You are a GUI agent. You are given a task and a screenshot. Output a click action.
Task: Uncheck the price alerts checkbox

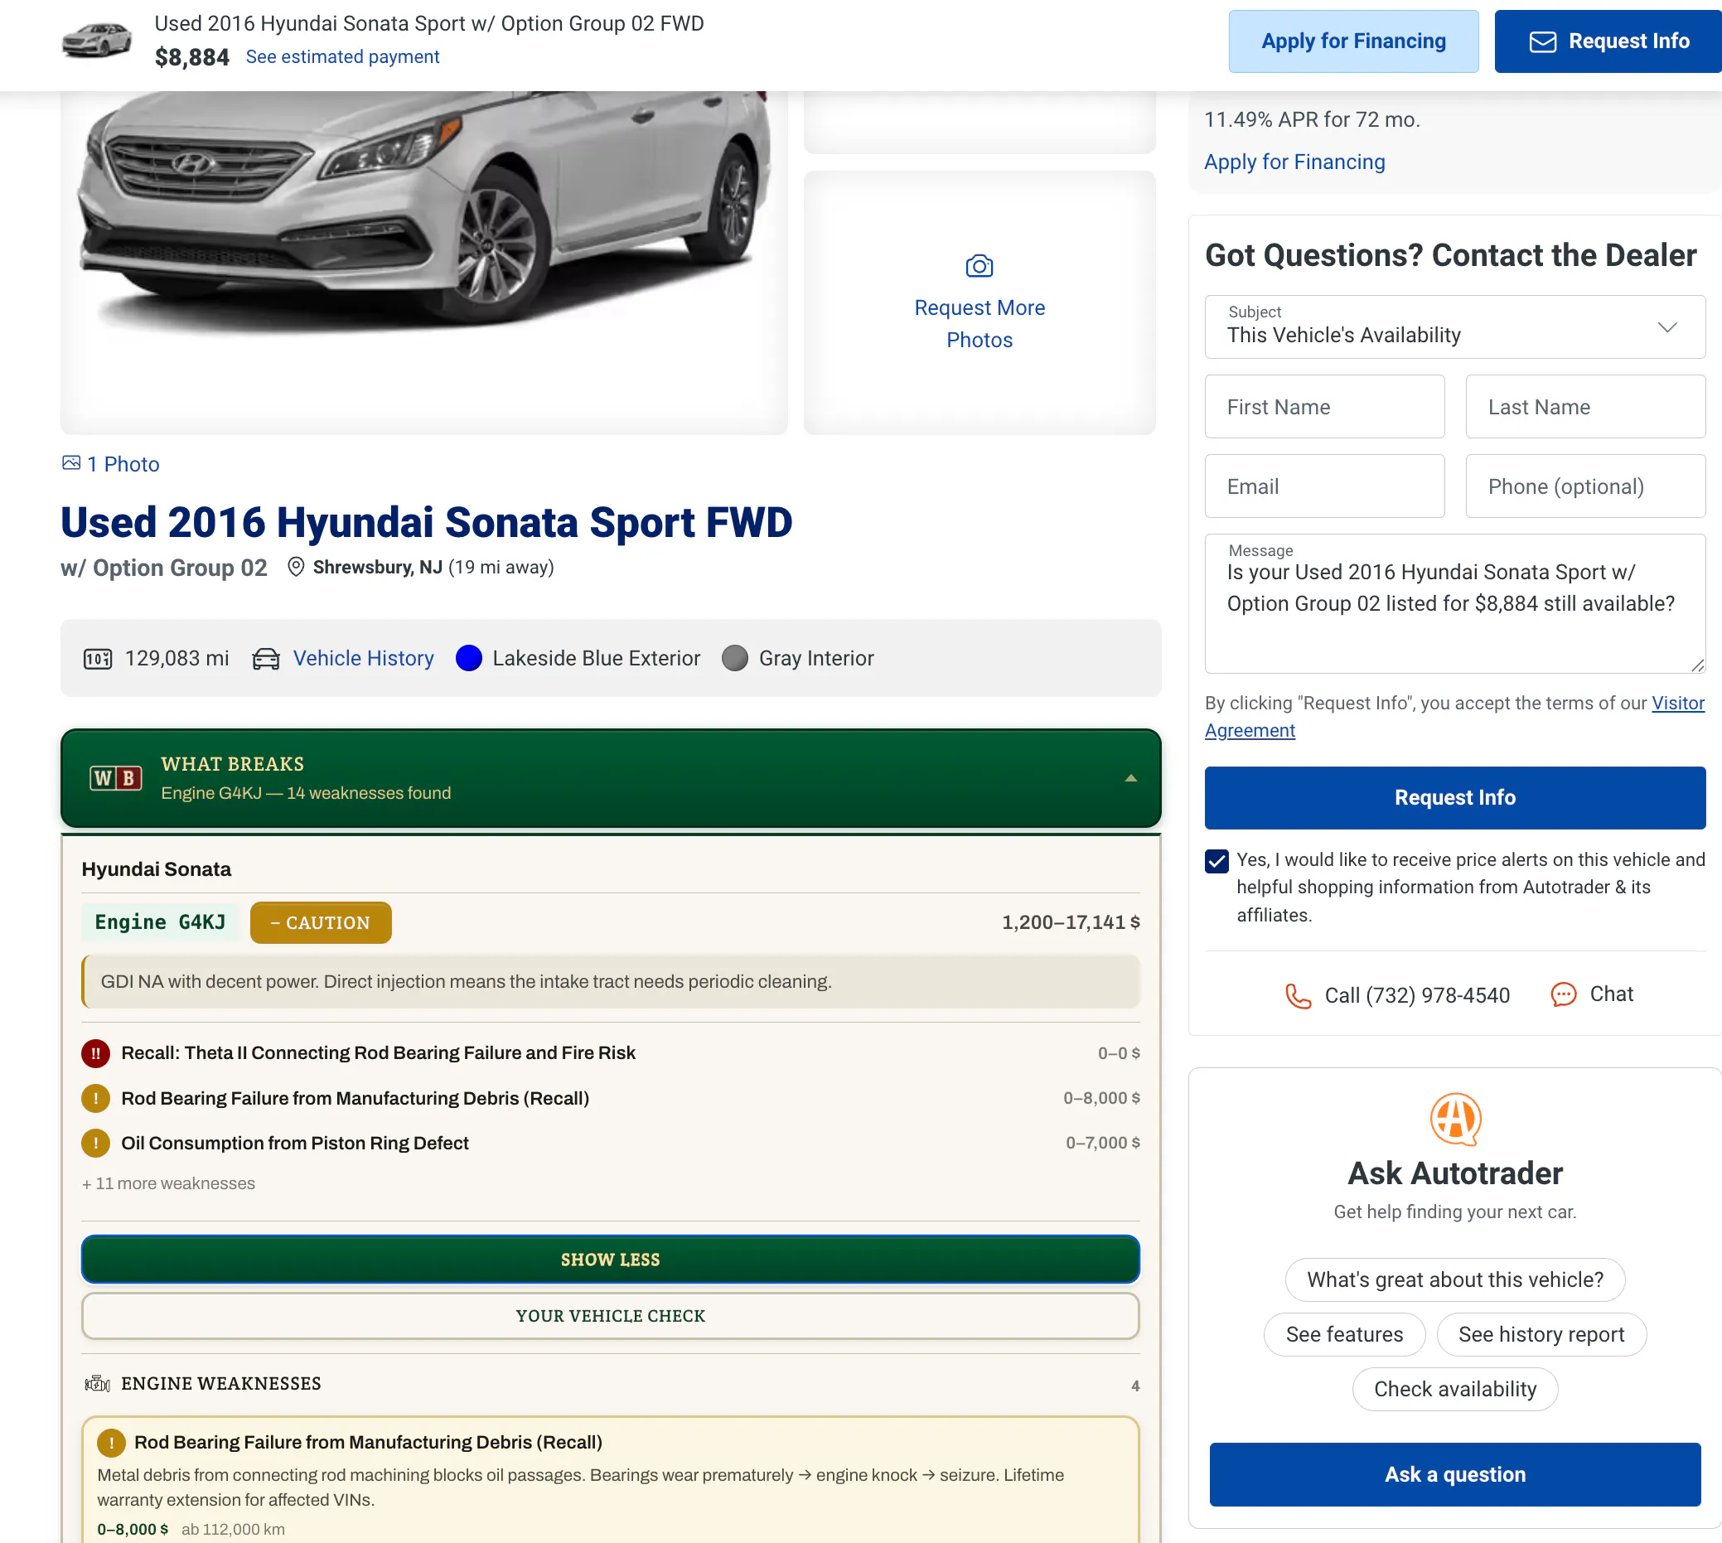pyautogui.click(x=1217, y=861)
